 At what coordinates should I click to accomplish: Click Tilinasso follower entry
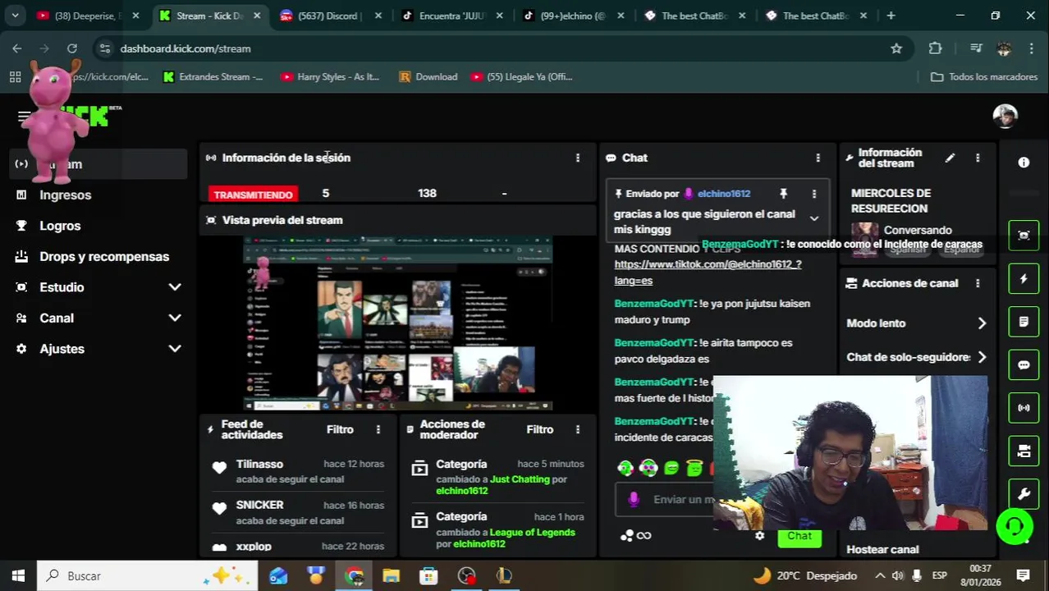pos(298,471)
